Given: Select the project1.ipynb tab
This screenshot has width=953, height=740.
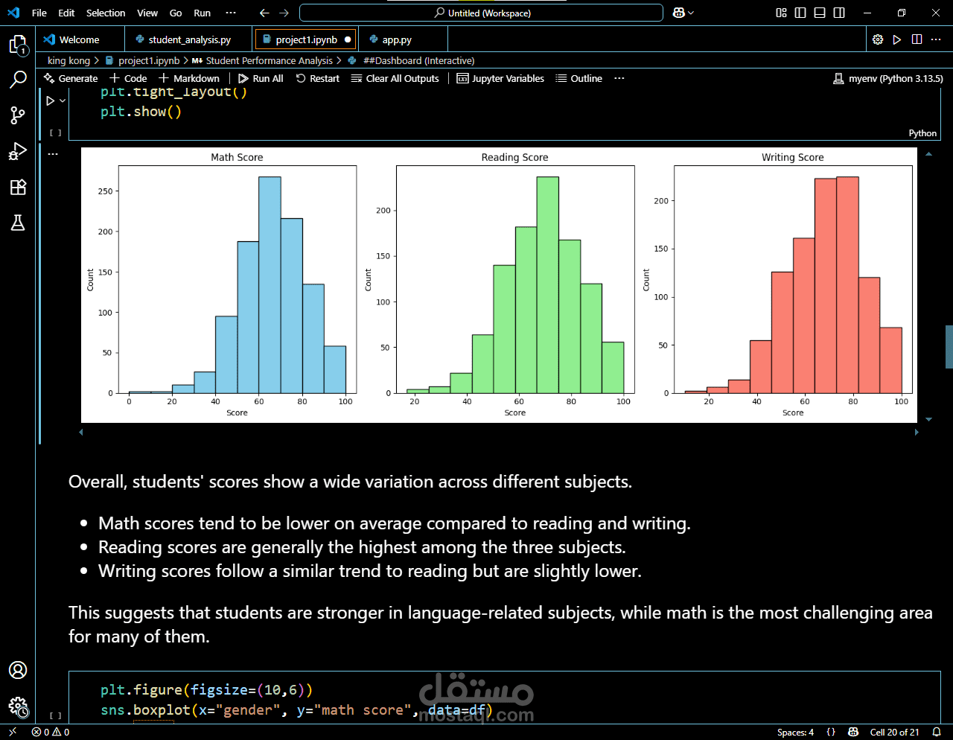Looking at the screenshot, I should click(x=306, y=39).
